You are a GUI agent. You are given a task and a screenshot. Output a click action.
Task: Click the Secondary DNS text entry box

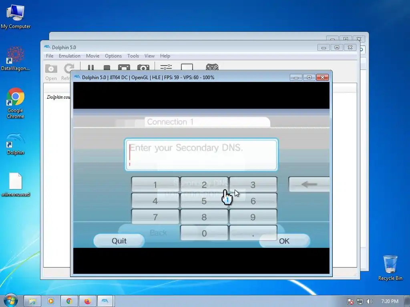coord(201,155)
